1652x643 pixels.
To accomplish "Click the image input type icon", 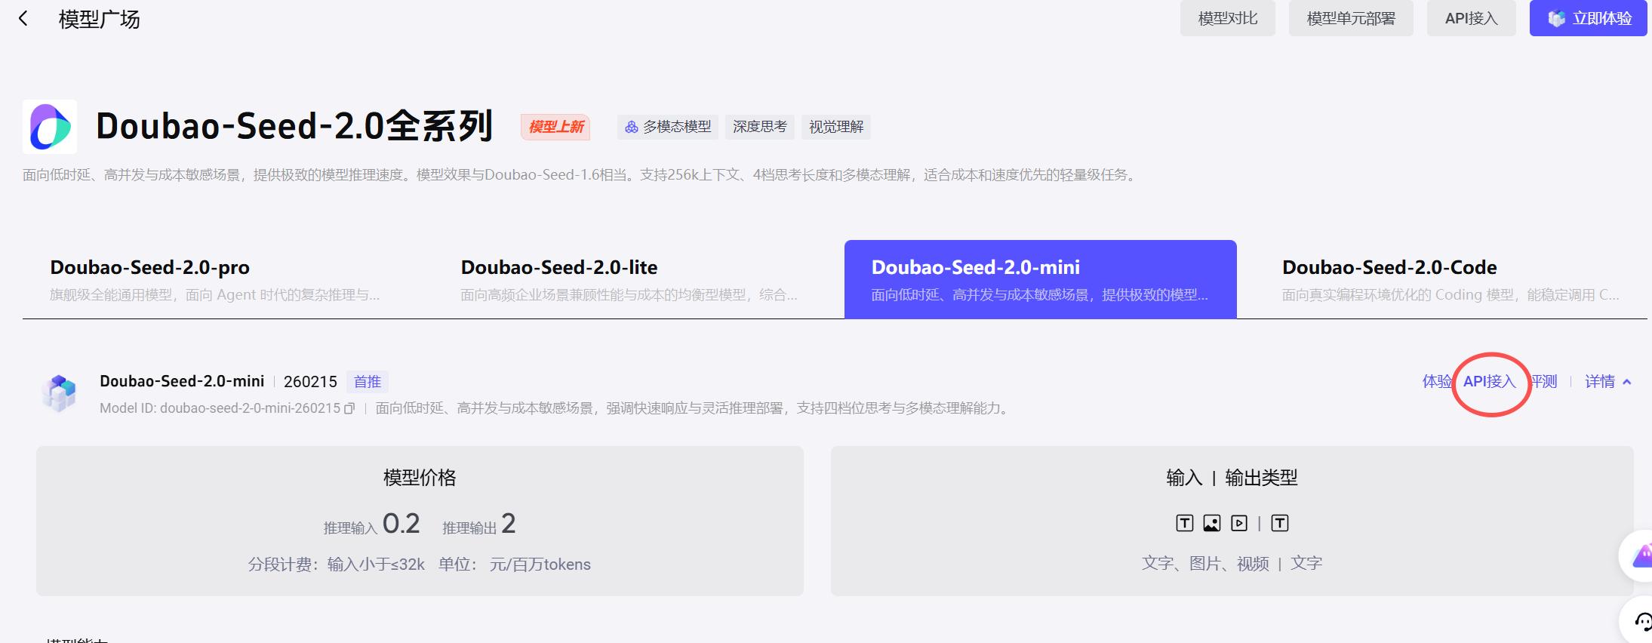I will pos(1212,523).
